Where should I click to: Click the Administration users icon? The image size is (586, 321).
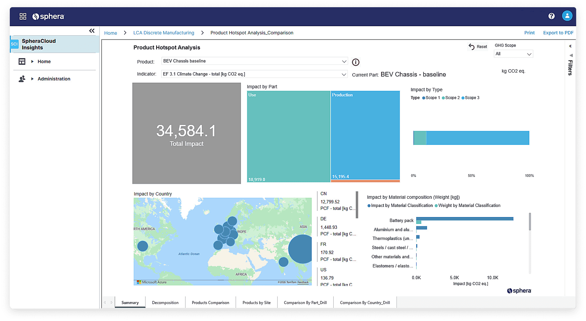tap(22, 79)
